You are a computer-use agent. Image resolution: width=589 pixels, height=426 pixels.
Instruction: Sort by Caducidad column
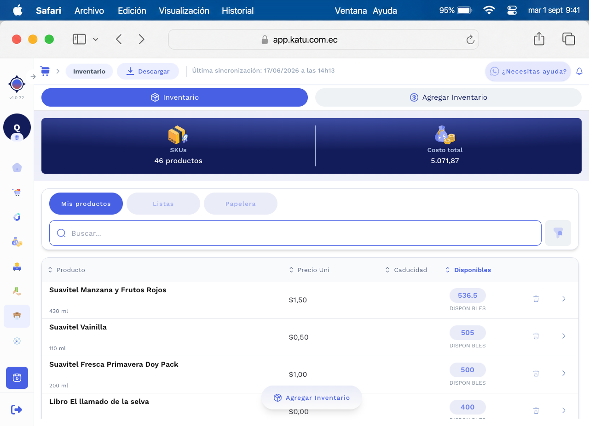(x=406, y=270)
